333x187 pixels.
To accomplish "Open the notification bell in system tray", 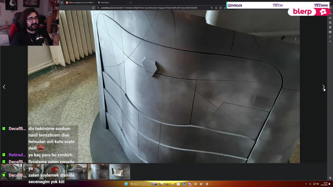I will pos(329,184).
